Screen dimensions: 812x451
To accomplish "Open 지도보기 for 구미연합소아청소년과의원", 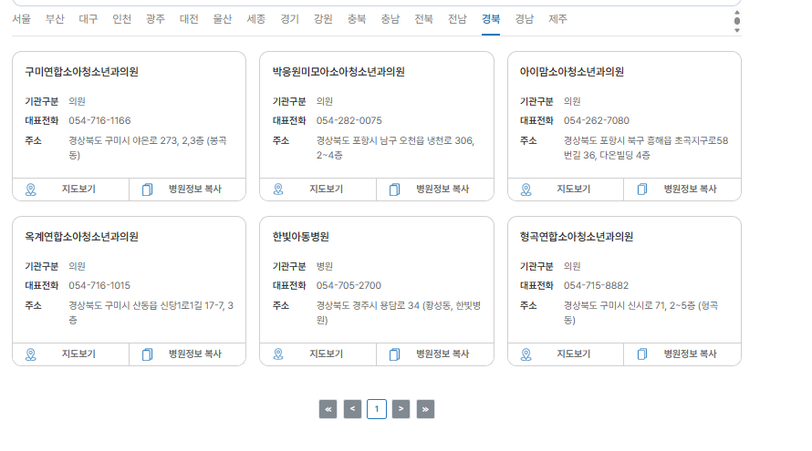I will [70, 190].
